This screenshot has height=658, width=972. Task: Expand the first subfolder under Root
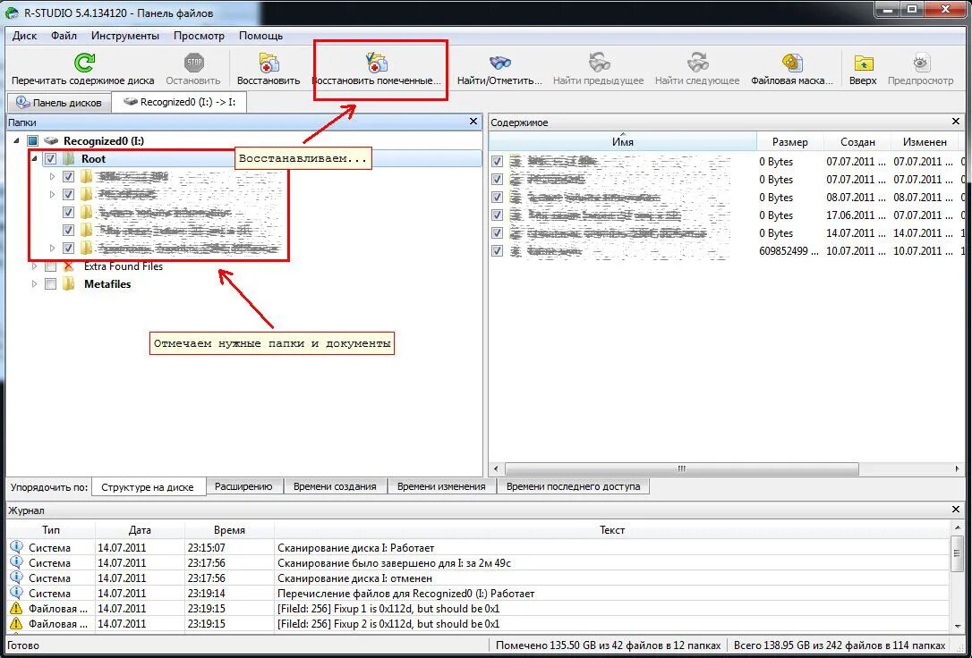[x=52, y=176]
